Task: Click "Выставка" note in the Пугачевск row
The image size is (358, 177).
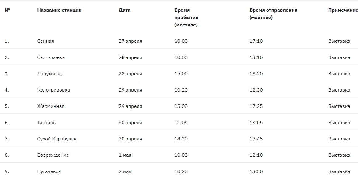Action: 339,171
